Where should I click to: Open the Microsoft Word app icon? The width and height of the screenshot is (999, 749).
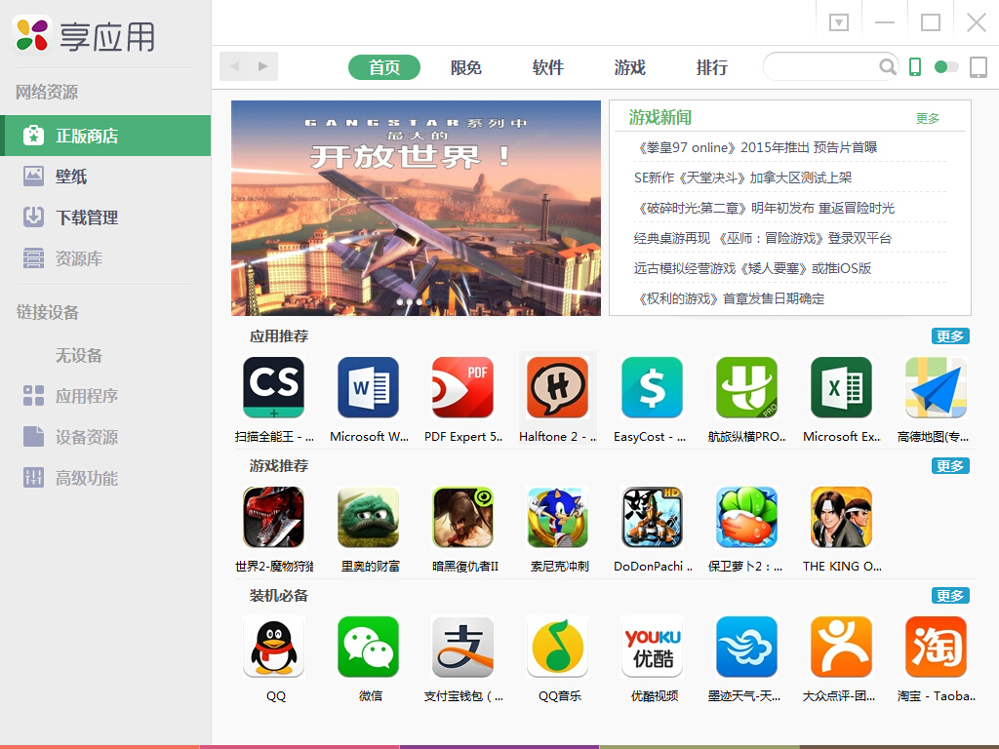click(x=368, y=387)
